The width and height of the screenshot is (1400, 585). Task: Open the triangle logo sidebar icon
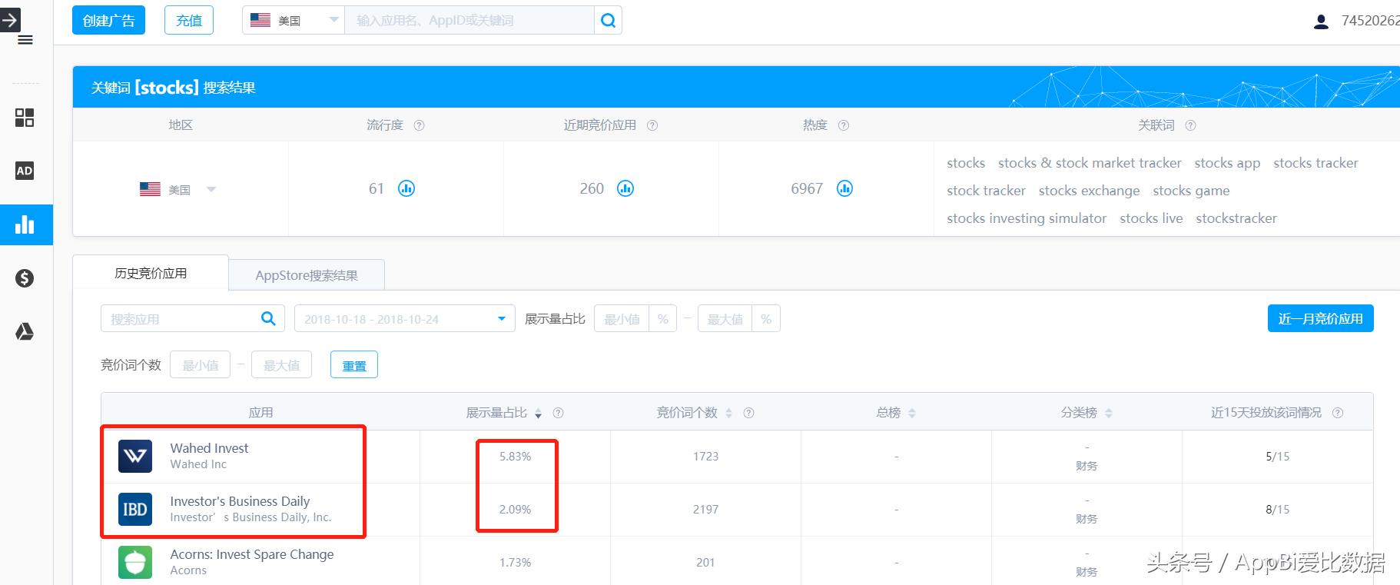pyautogui.click(x=25, y=331)
